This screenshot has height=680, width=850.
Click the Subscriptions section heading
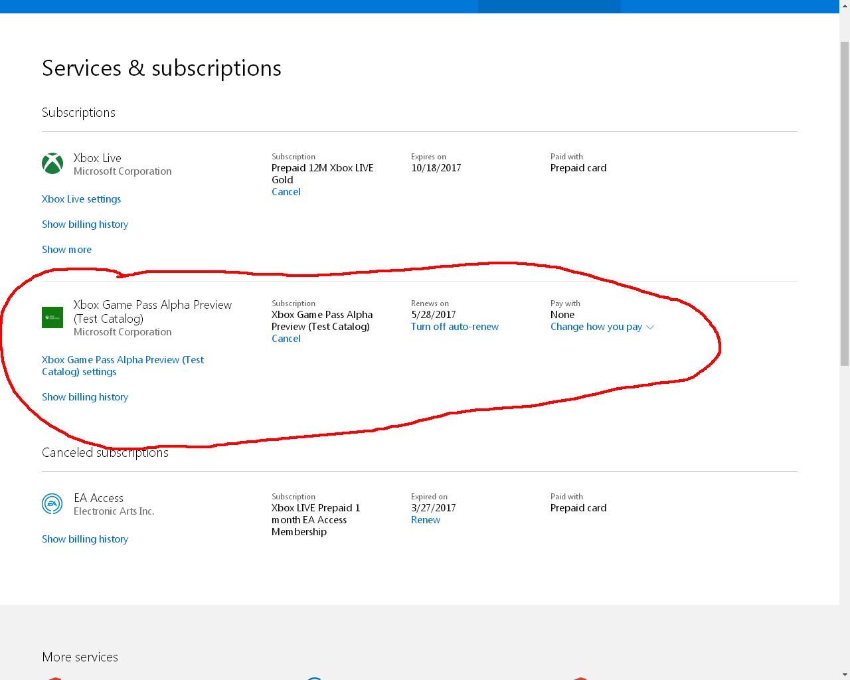point(78,113)
